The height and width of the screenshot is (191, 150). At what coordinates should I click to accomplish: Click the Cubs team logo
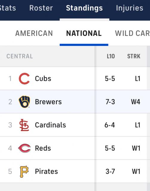point(24,78)
